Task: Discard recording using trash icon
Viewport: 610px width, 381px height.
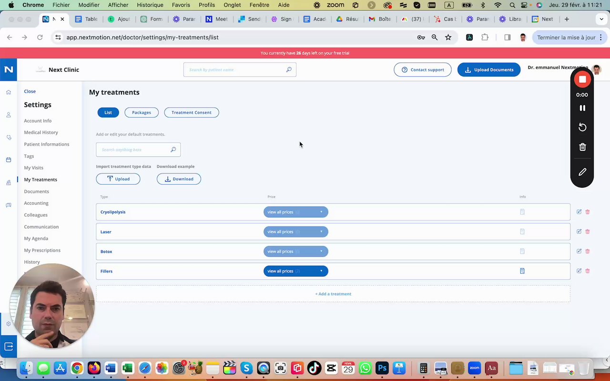Action: (x=582, y=147)
